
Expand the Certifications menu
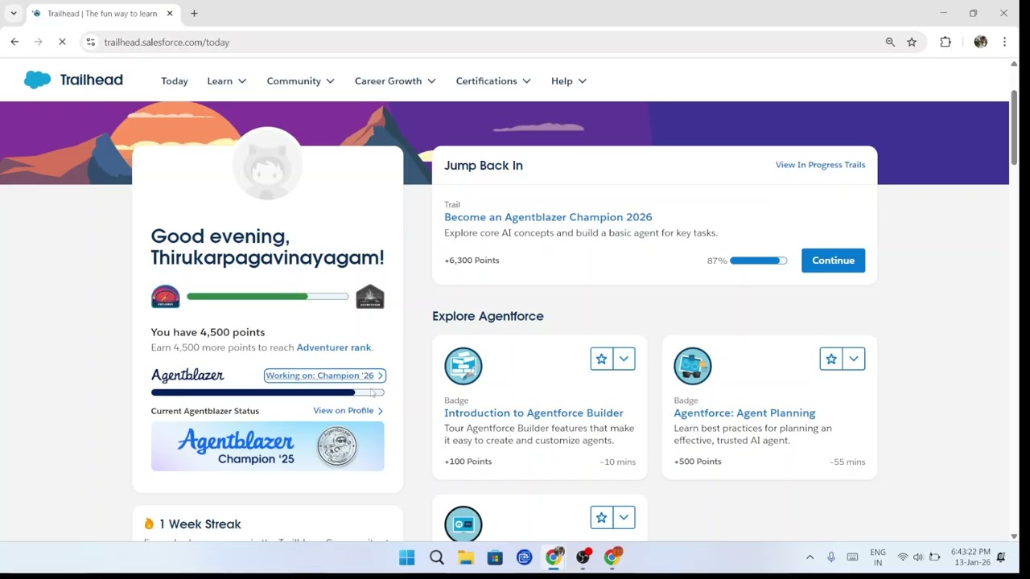coord(493,81)
